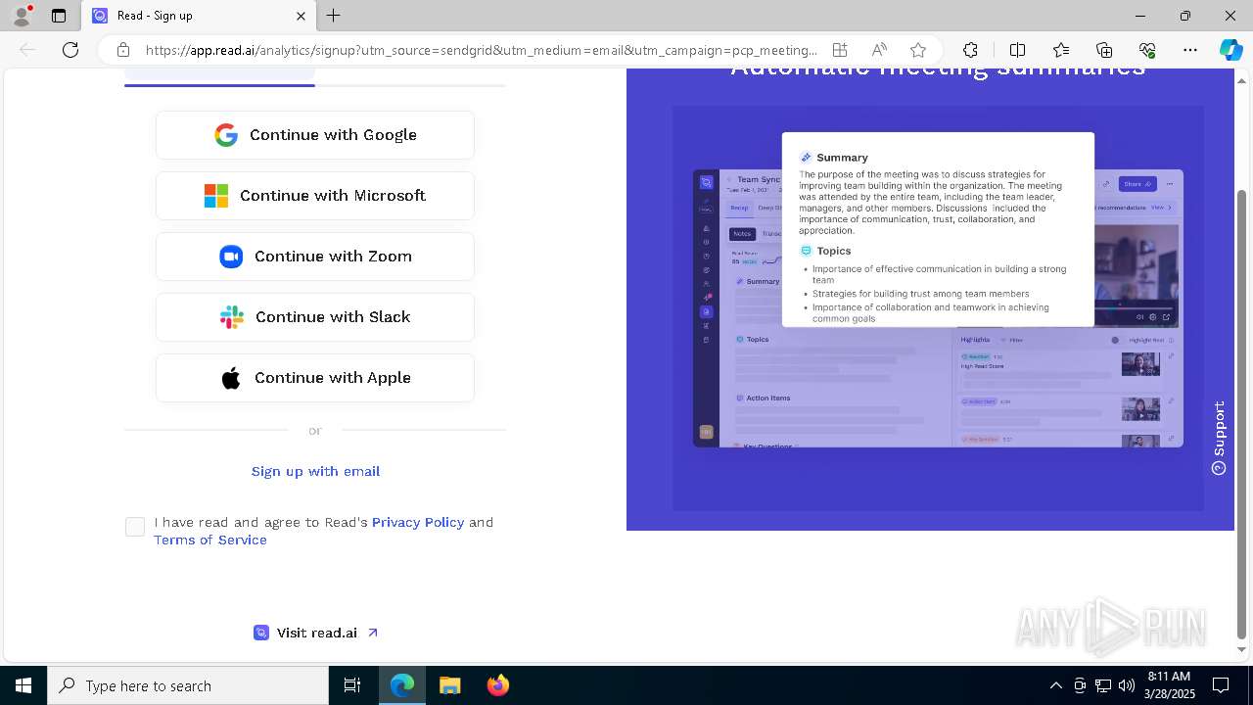Continue with Zoom sign-up button
The height and width of the screenshot is (705, 1253).
(315, 257)
